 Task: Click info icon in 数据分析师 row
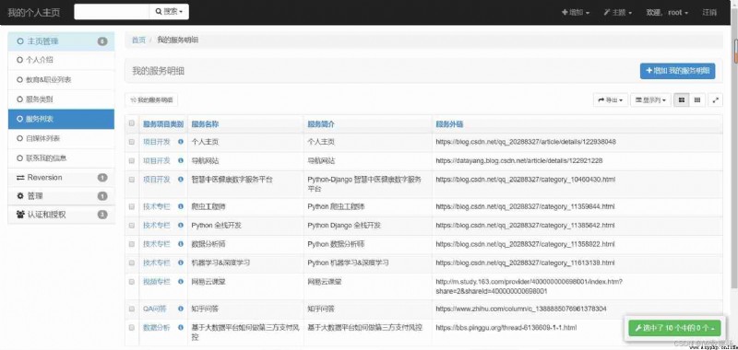(x=181, y=244)
